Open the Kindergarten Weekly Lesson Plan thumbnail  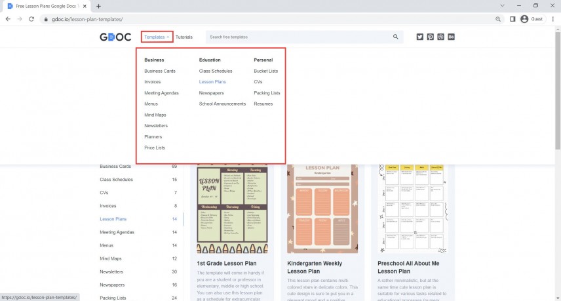coord(322,209)
